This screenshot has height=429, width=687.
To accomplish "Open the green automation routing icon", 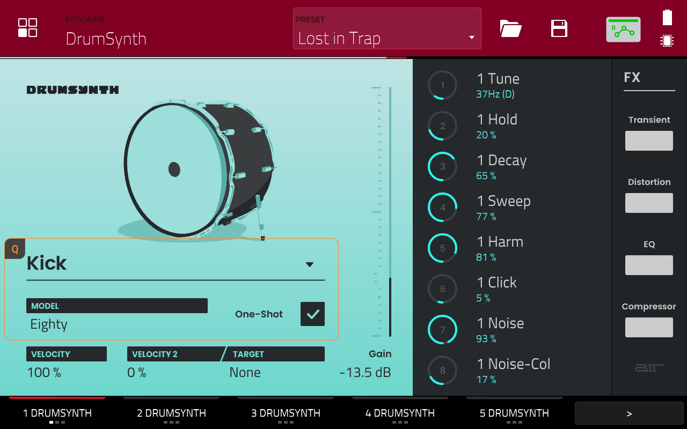I will pos(623,29).
